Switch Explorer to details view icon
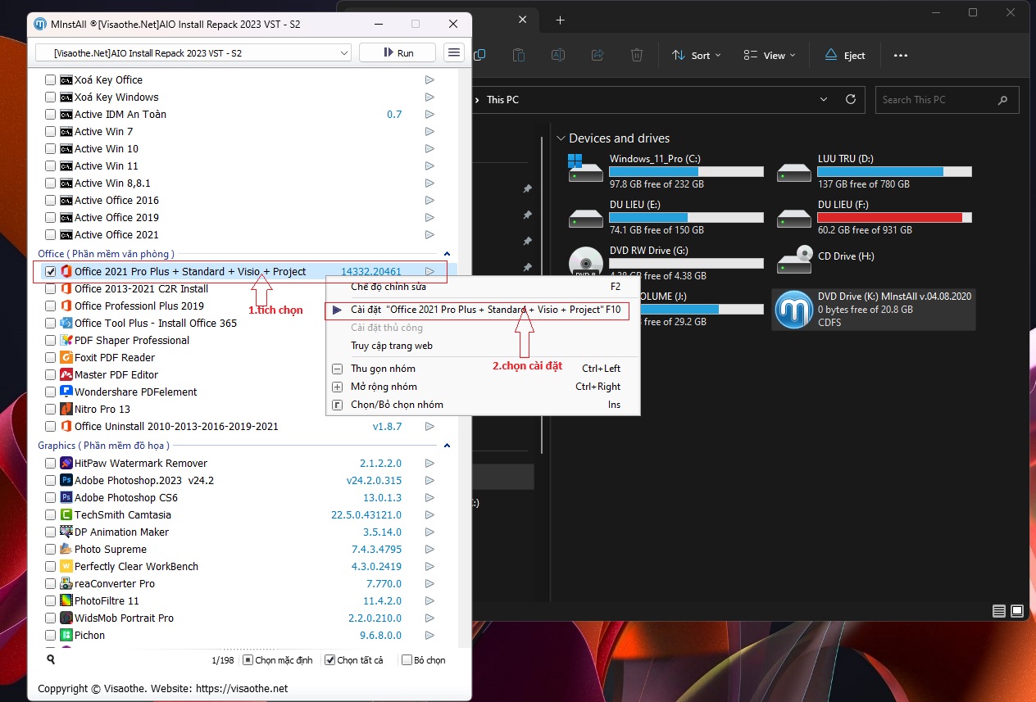Image resolution: width=1036 pixels, height=702 pixels. point(998,611)
